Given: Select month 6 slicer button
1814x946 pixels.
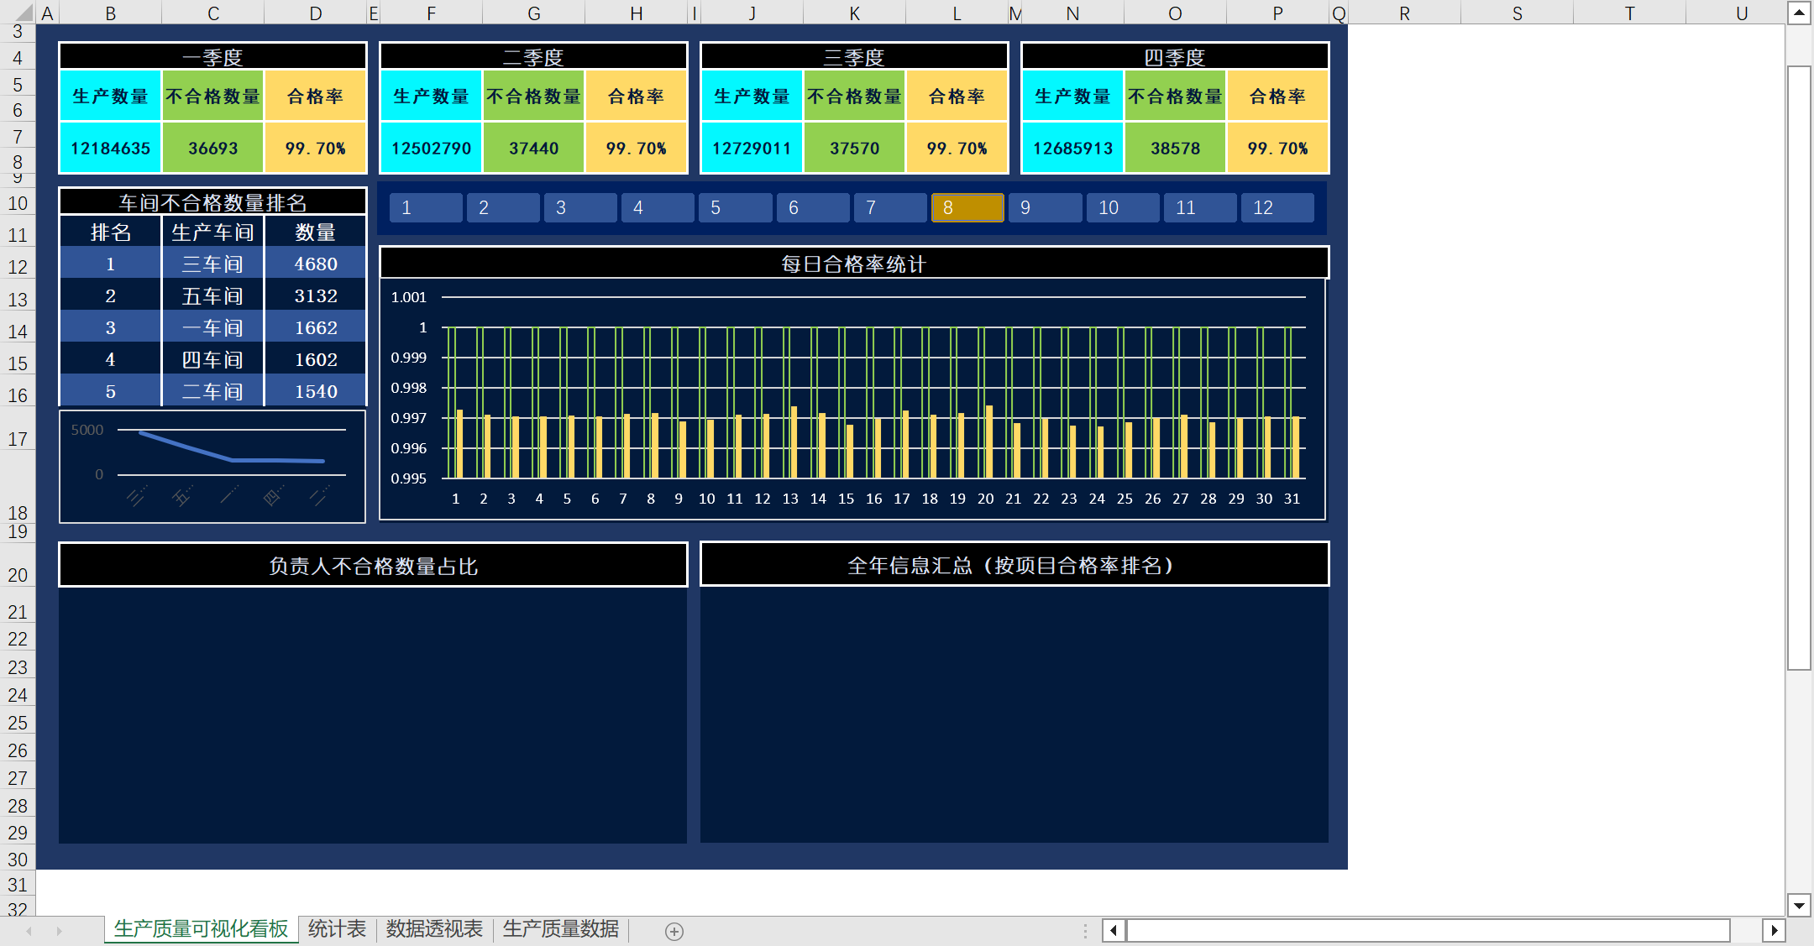Looking at the screenshot, I should pyautogui.click(x=813, y=207).
